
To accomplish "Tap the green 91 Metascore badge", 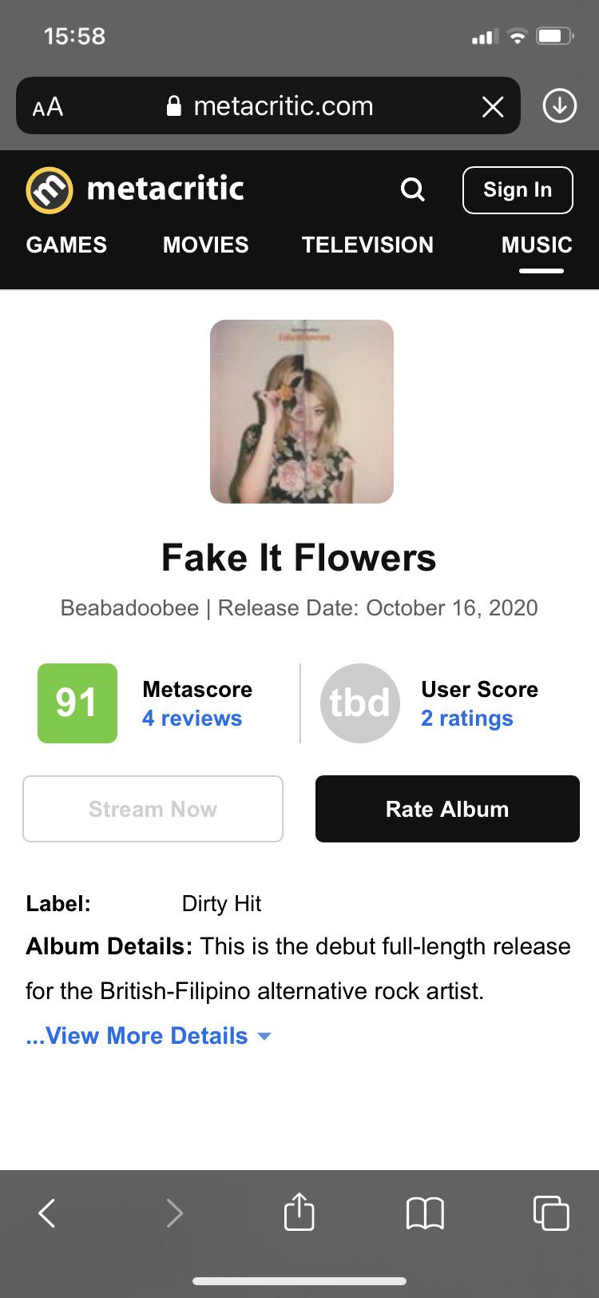I will tap(77, 703).
